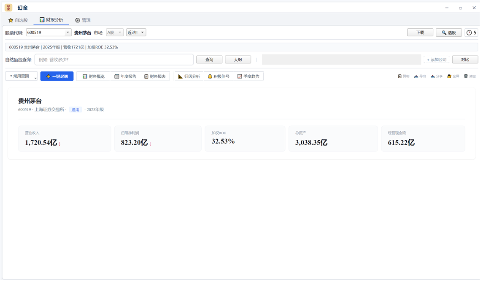Share the report using 分享
This screenshot has width=486, height=304.
coord(437,76)
